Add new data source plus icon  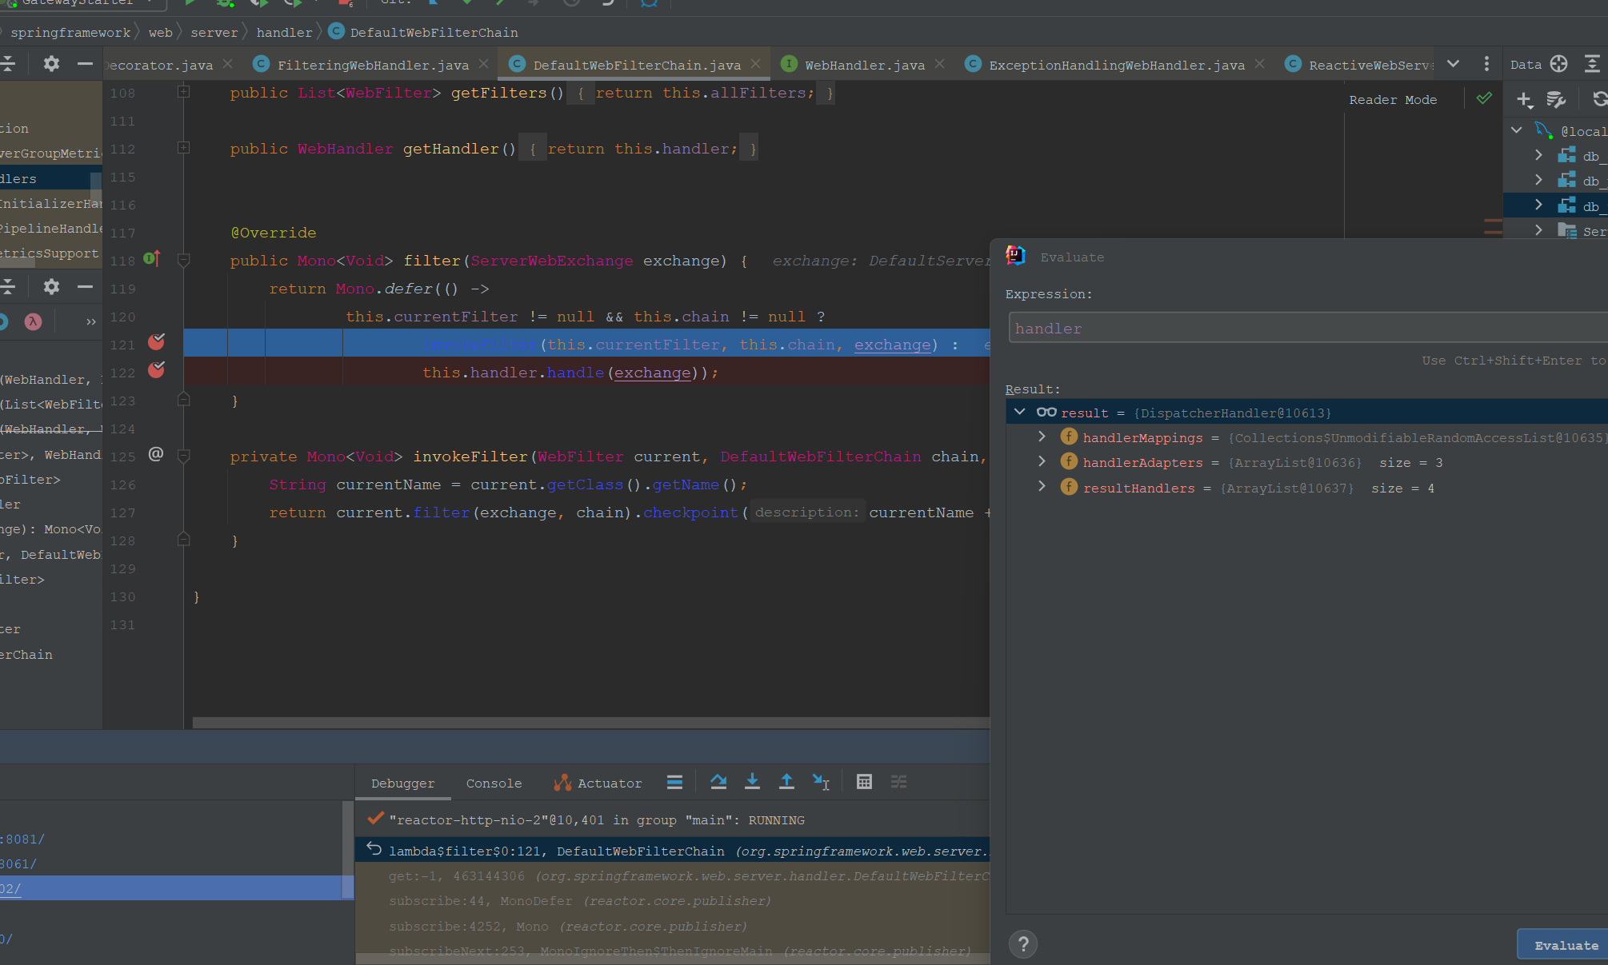pos(1524,100)
